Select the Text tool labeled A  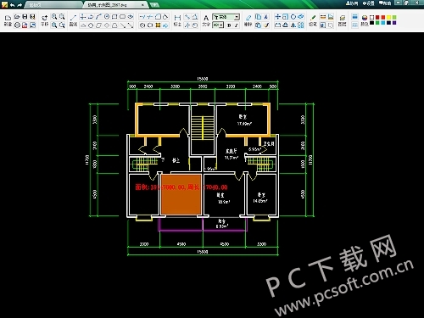click(x=206, y=18)
